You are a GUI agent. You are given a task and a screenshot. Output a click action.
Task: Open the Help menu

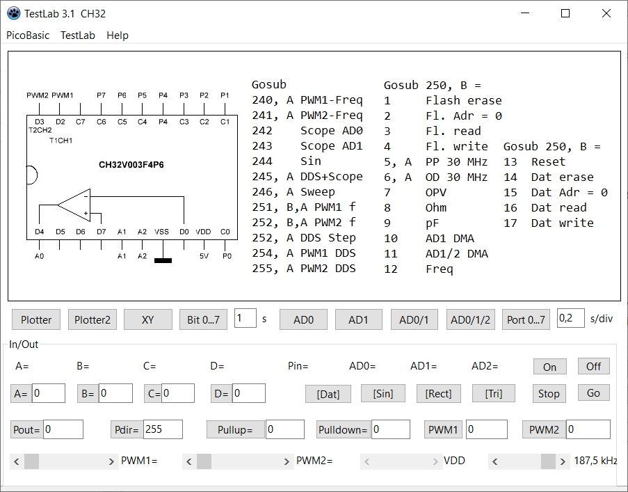tap(117, 35)
